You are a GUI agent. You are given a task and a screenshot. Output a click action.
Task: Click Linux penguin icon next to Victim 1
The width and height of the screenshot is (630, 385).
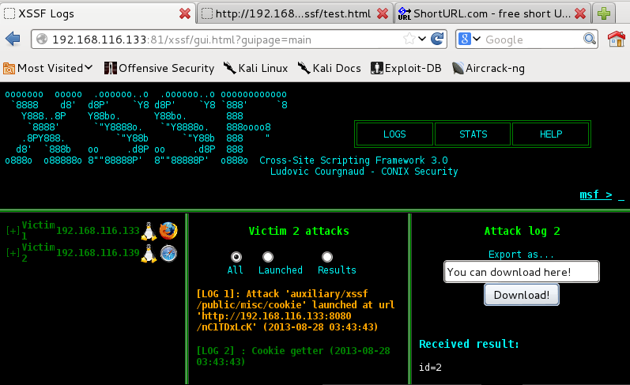click(148, 231)
